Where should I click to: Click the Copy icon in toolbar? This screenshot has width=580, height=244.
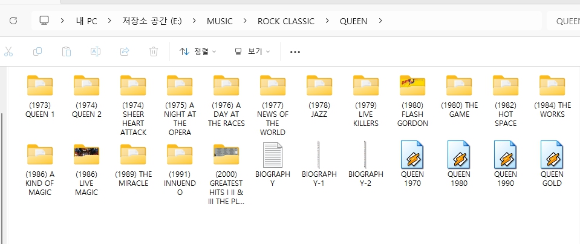[37, 51]
